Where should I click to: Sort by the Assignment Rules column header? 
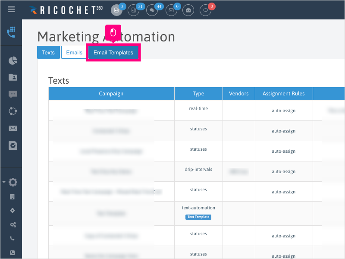pos(284,94)
